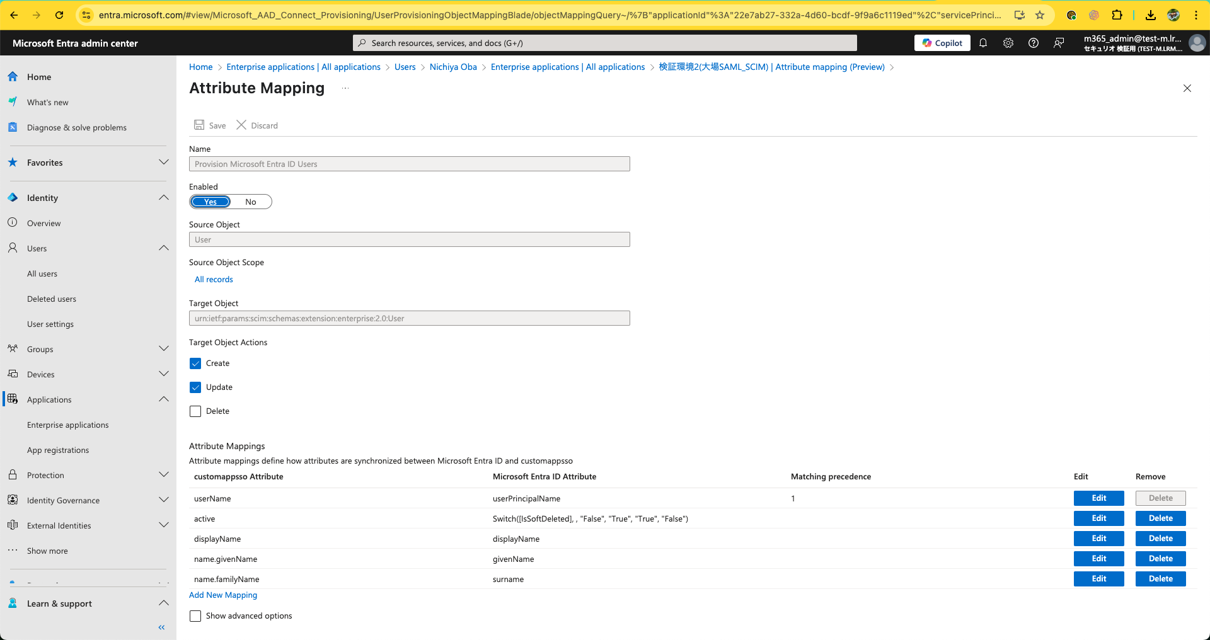Click Nichiya Oba breadcrumb link
Viewport: 1210px width, 640px height.
[x=453, y=67]
